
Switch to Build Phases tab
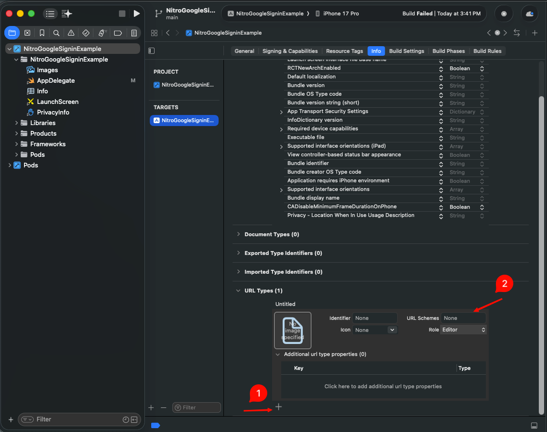click(448, 51)
